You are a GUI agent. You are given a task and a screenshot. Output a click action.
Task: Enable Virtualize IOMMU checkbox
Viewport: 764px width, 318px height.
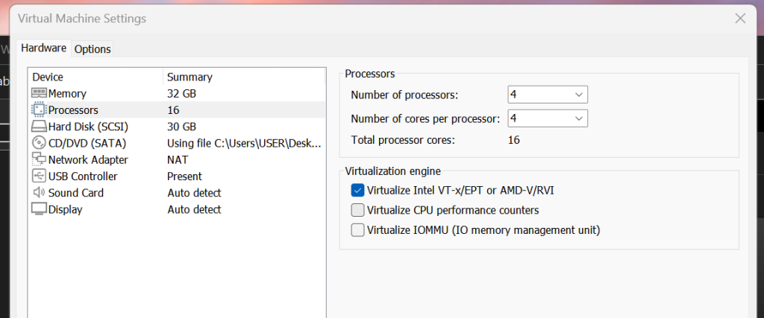(x=357, y=230)
